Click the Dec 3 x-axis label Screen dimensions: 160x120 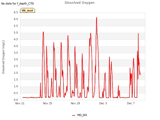coord(103,103)
